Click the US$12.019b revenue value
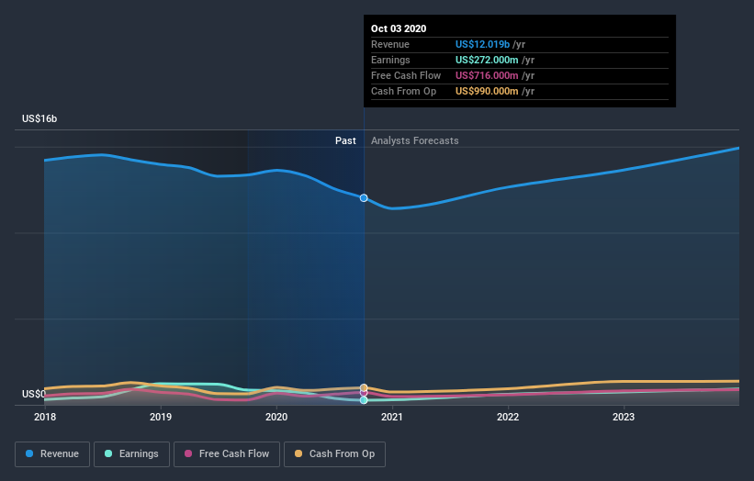This screenshot has height=481, width=754. (x=482, y=44)
